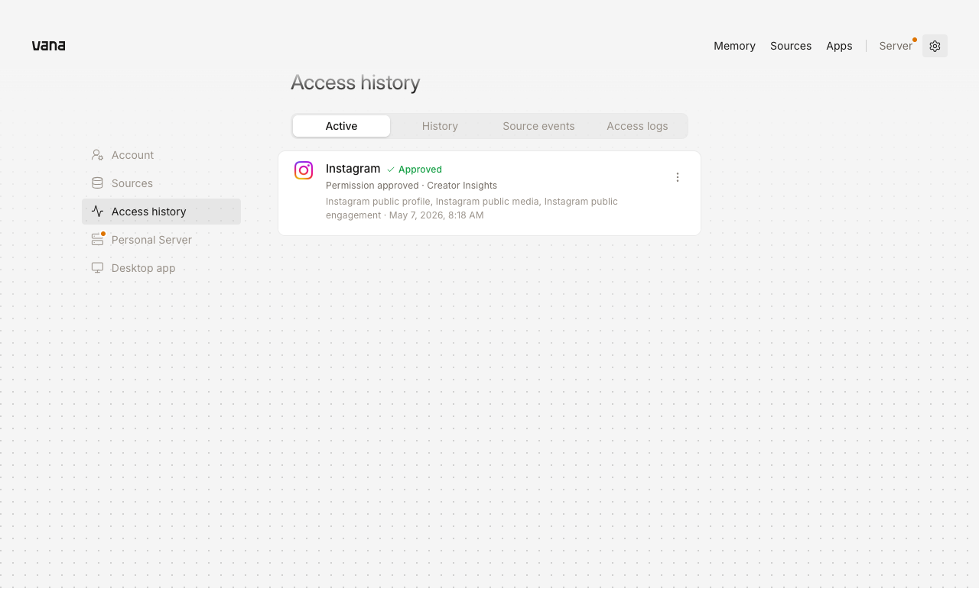This screenshot has width=979, height=611.
Task: Click the Desktop app monitor icon
Action: 97,268
